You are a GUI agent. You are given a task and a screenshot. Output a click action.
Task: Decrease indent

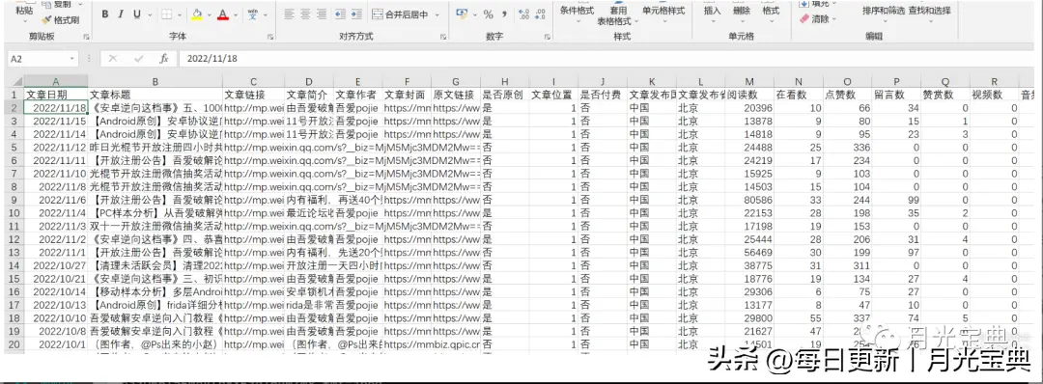[x=340, y=14]
